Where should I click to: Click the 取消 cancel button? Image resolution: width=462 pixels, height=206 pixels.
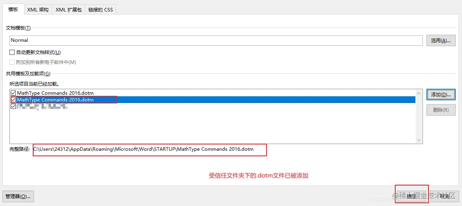[x=443, y=196]
